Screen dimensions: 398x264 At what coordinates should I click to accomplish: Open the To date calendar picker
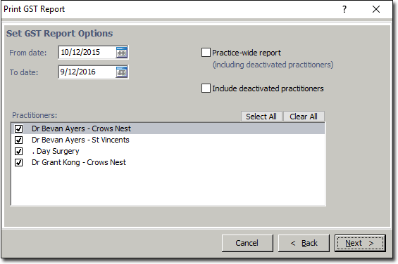[122, 72]
